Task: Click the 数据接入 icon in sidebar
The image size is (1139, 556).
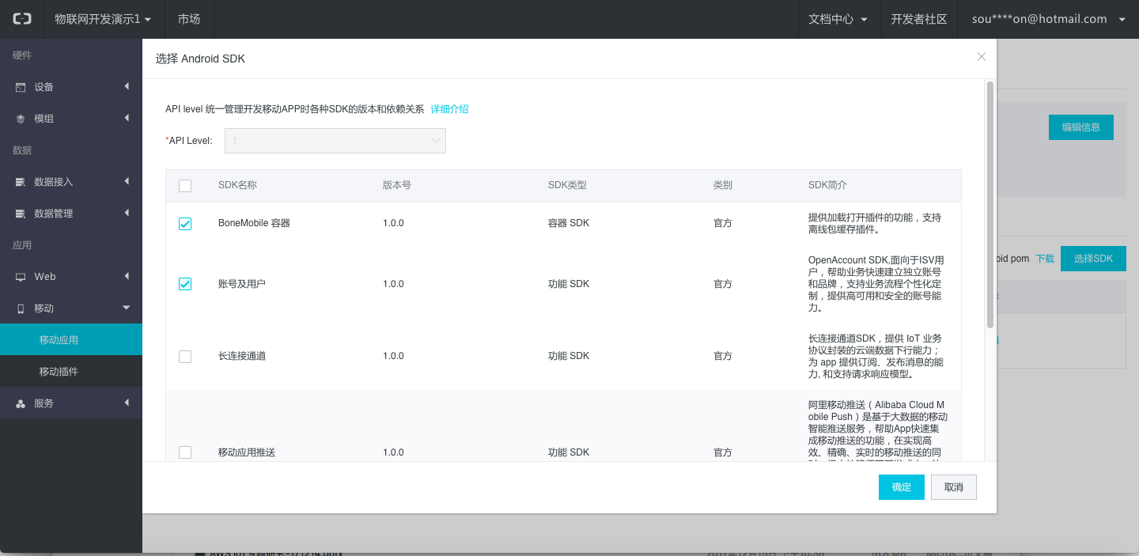Action: tap(21, 182)
